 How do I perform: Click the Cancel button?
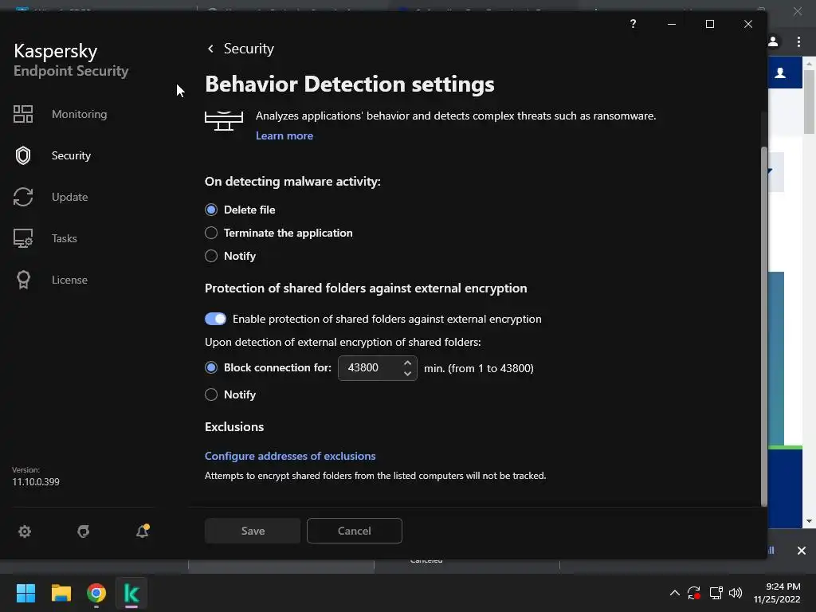tap(354, 531)
